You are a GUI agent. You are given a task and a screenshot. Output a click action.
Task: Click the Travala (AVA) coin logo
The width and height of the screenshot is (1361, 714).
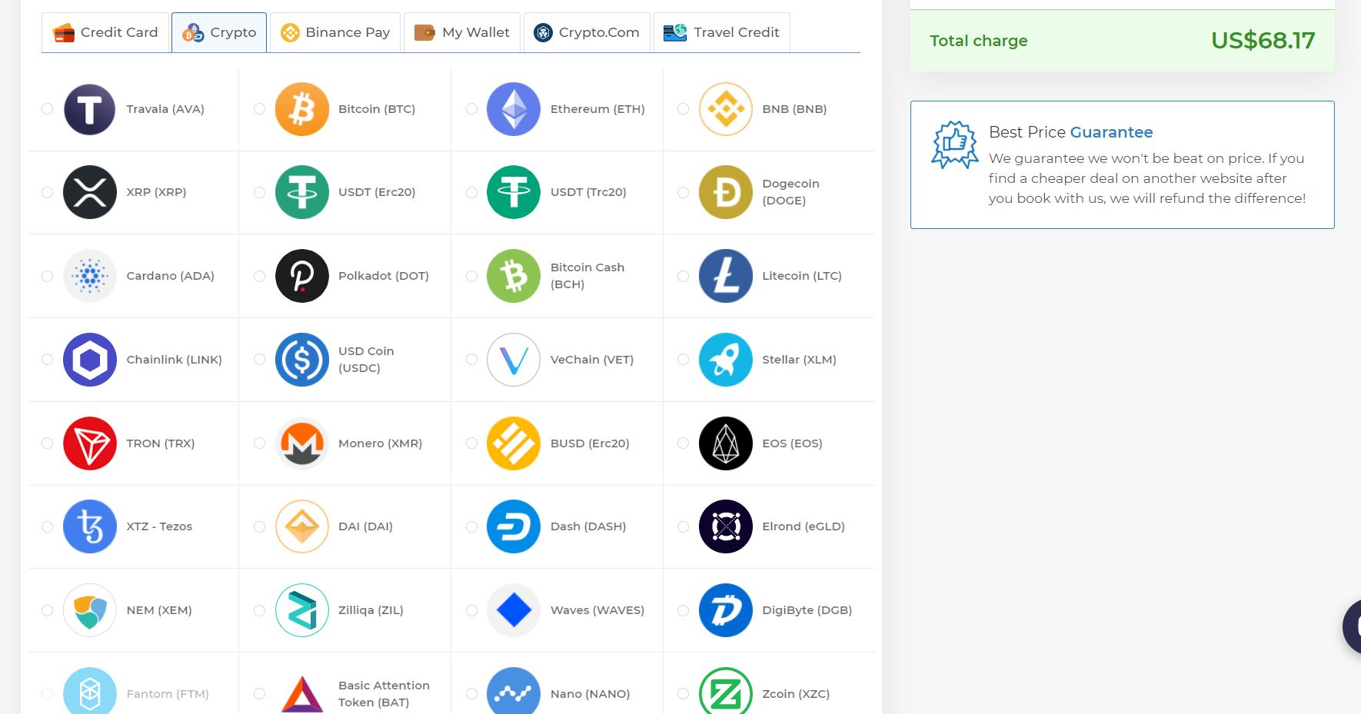pyautogui.click(x=90, y=109)
